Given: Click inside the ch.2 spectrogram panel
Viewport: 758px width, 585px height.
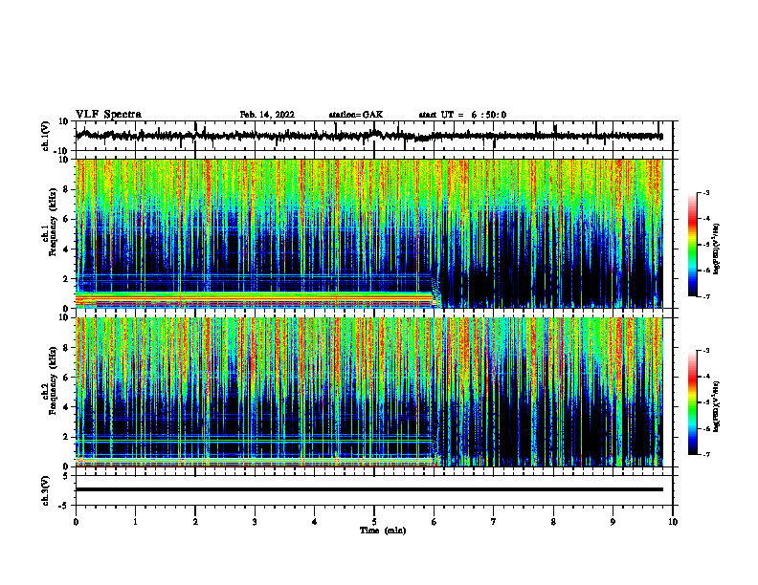Looking at the screenshot, I should point(368,392).
